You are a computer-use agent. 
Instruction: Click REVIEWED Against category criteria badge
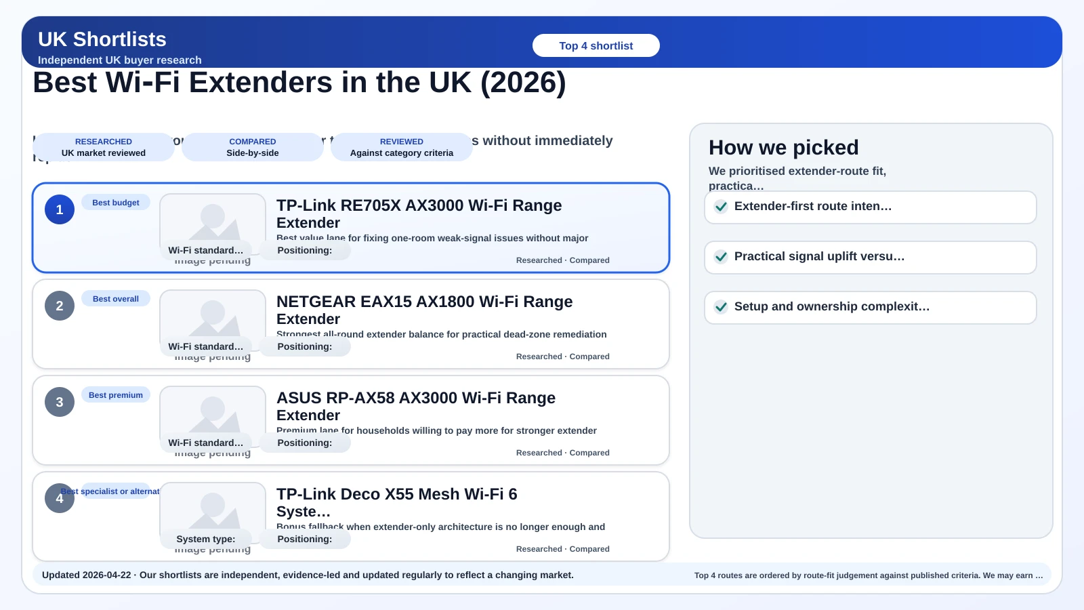coord(402,147)
